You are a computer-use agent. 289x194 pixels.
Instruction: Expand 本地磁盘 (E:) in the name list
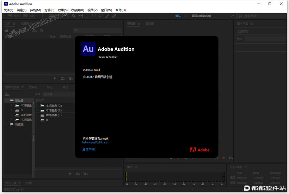(x=37, y=110)
